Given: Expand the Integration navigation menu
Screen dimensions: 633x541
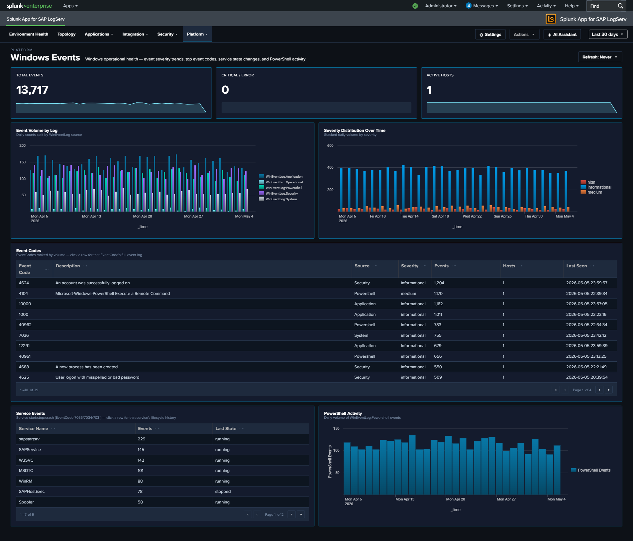Looking at the screenshot, I should [x=135, y=34].
